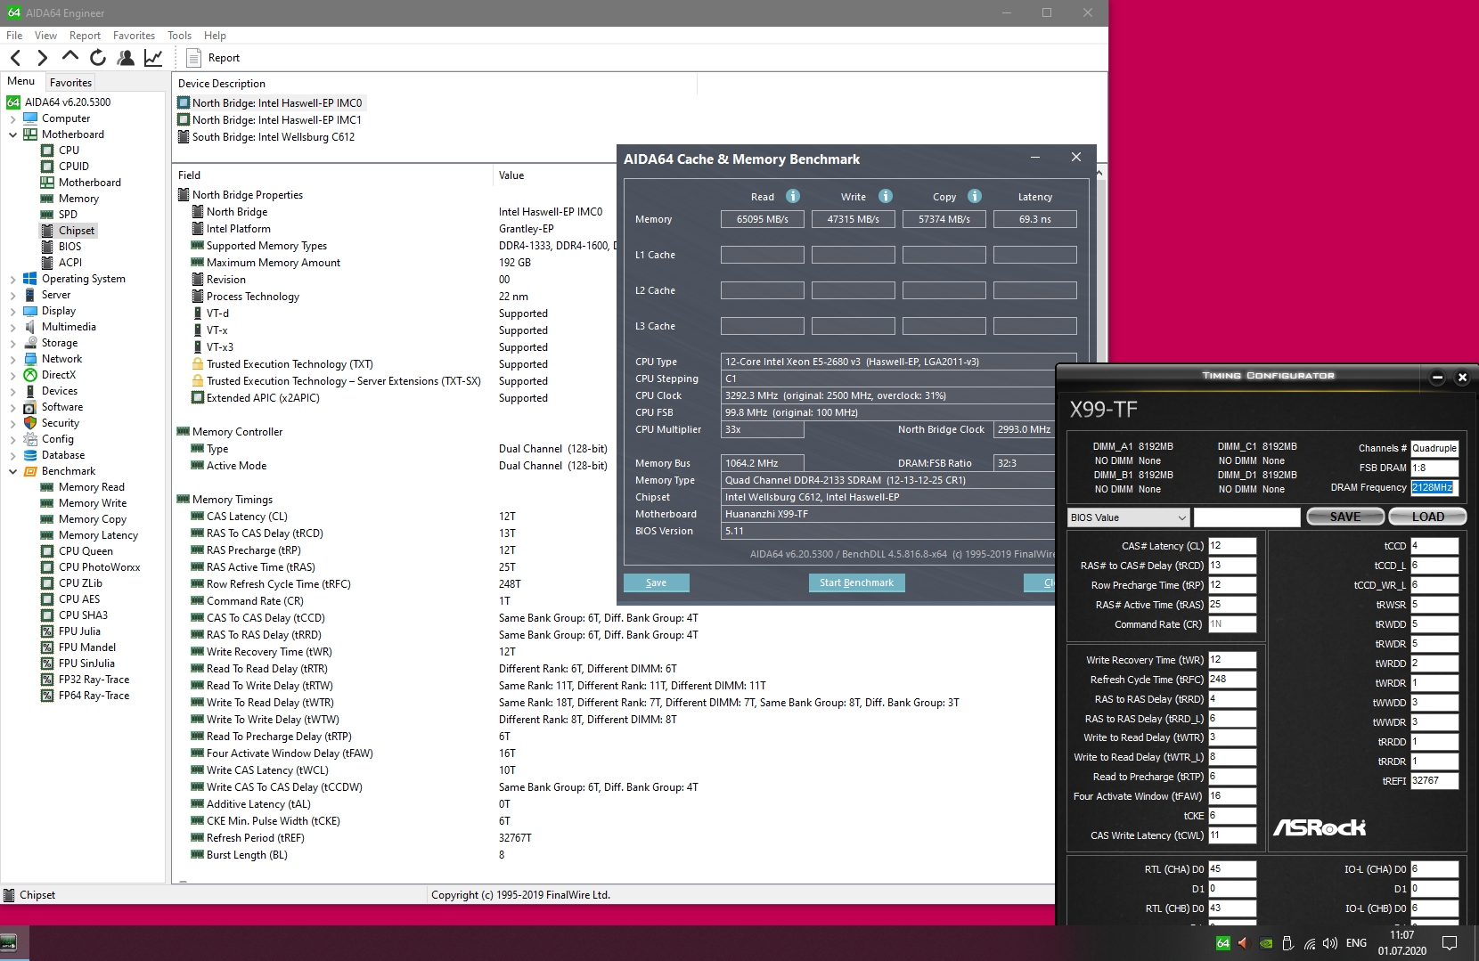This screenshot has width=1479, height=961.
Task: Expand the Operating System tree node
Action: 12,279
